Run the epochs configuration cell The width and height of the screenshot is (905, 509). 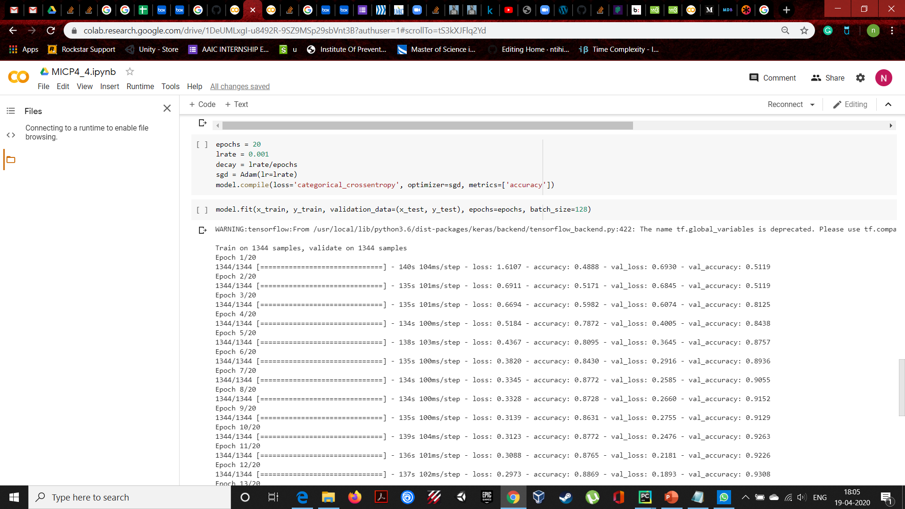click(x=202, y=145)
